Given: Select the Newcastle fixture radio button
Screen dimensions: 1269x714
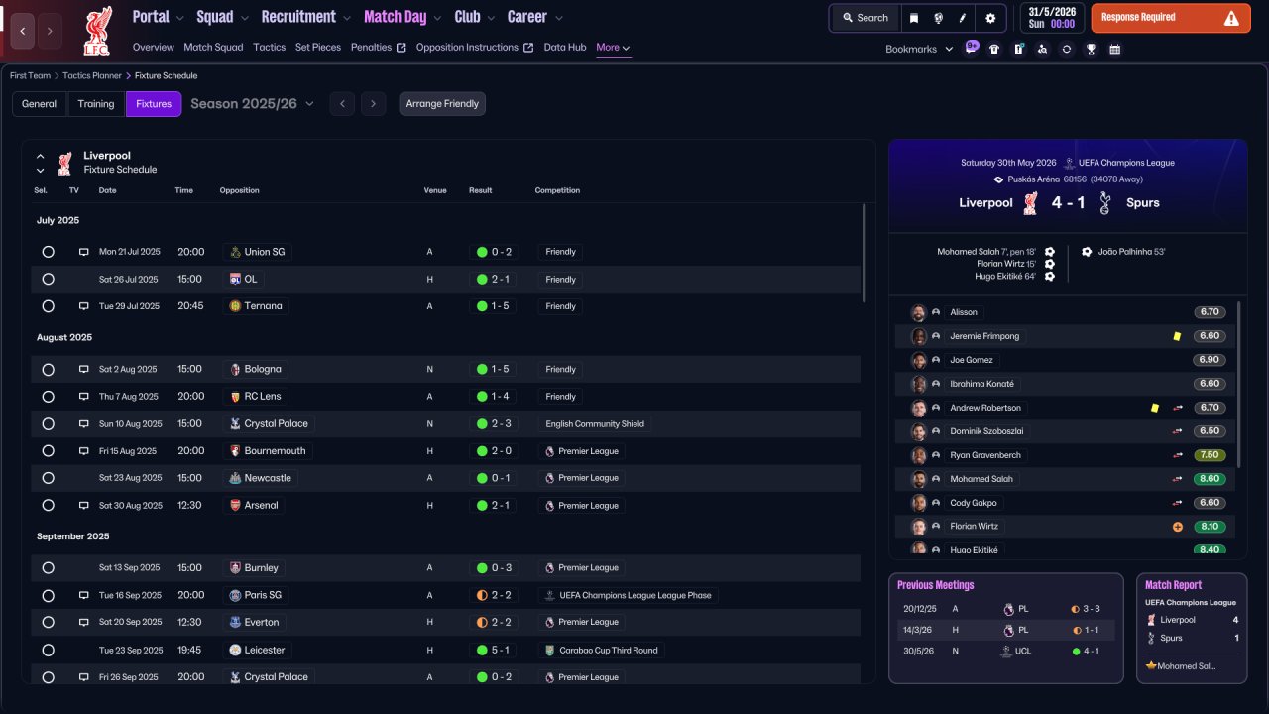Looking at the screenshot, I should [48, 478].
